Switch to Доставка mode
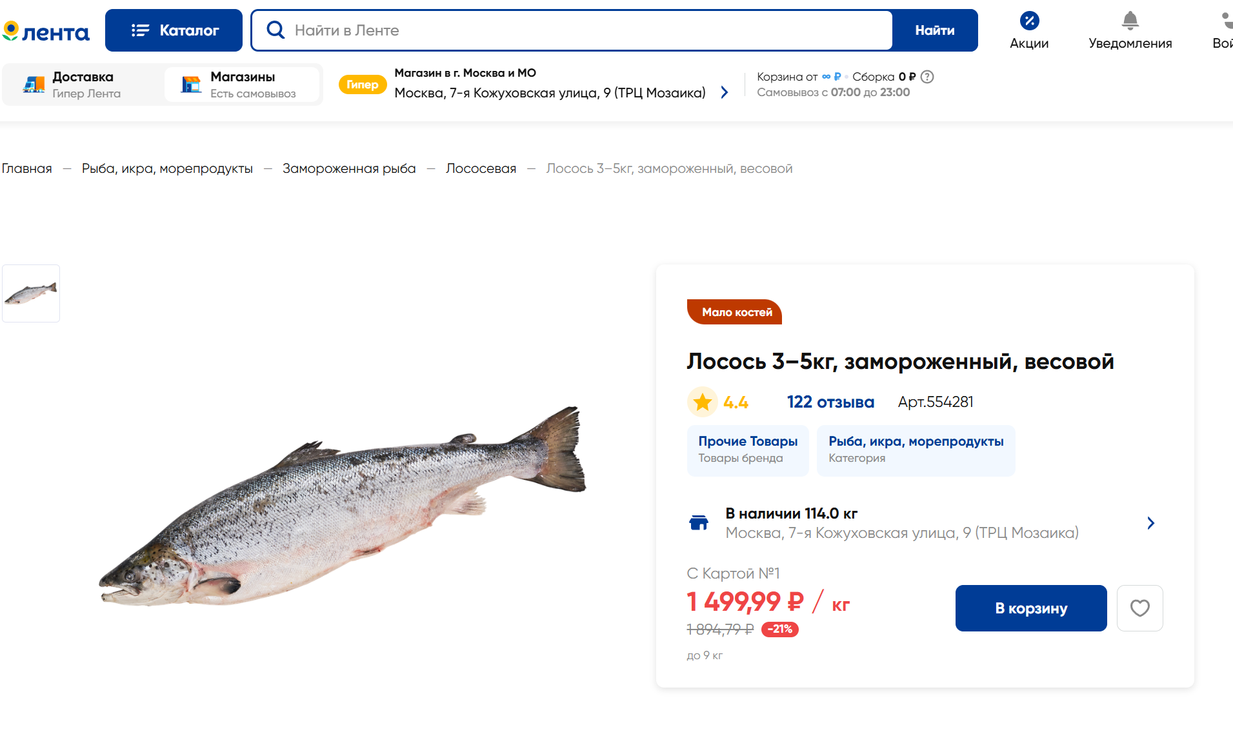This screenshot has width=1233, height=734. (x=83, y=84)
